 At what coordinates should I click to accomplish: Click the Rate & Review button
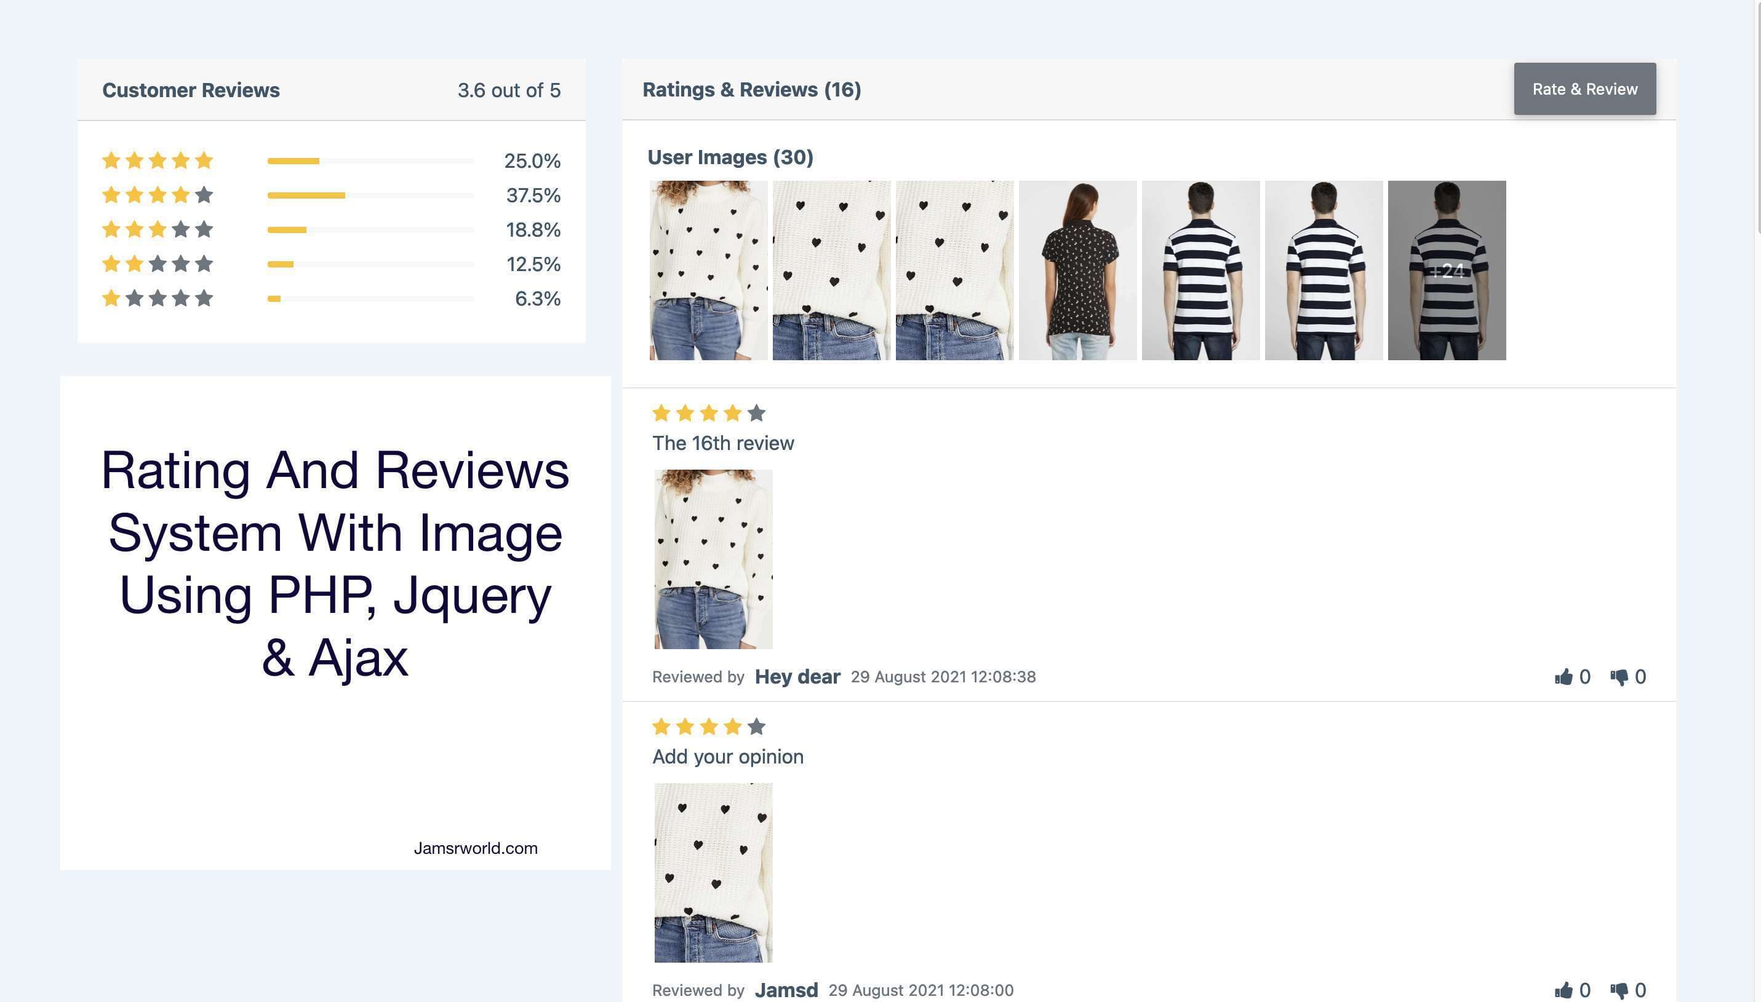(1584, 89)
